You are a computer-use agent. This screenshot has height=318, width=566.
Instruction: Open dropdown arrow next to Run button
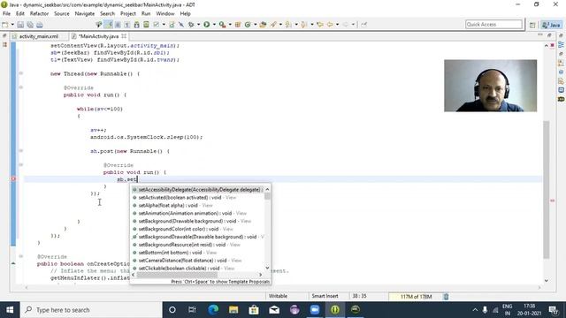[214, 25]
